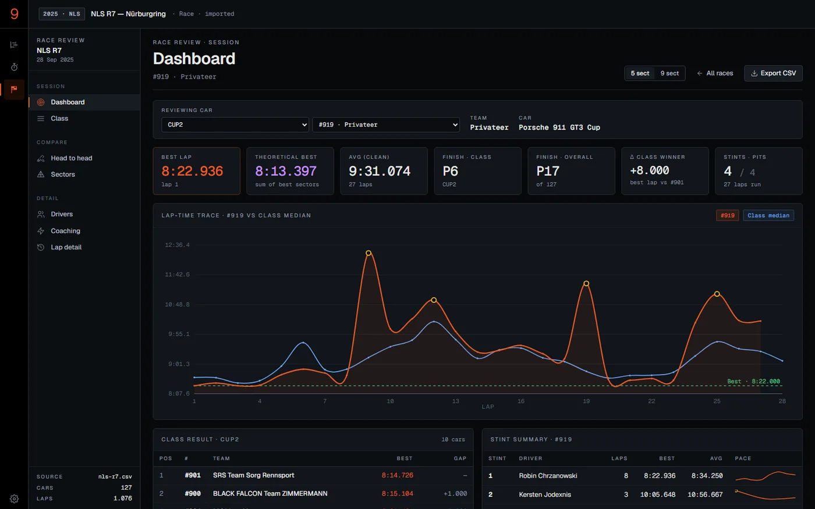Toggle the #919 chart legend series

point(728,216)
